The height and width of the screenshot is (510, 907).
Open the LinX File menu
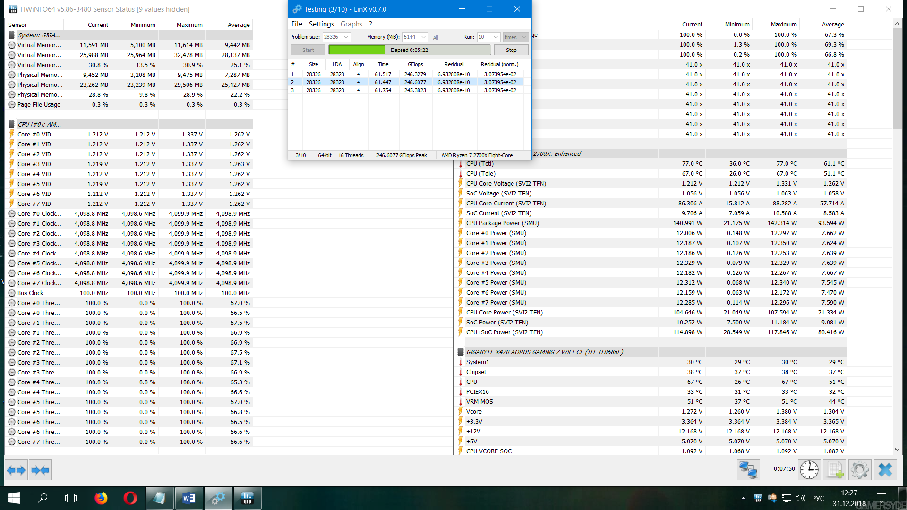pyautogui.click(x=297, y=24)
